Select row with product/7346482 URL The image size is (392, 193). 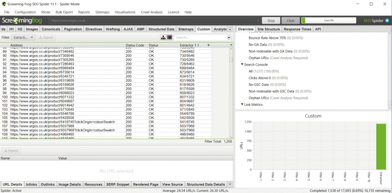[106, 51]
